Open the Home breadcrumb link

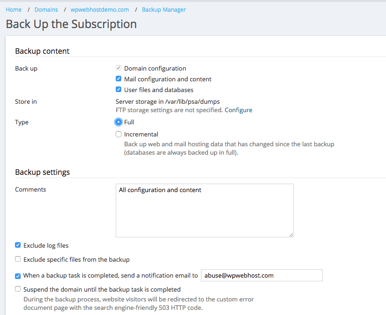point(14,9)
